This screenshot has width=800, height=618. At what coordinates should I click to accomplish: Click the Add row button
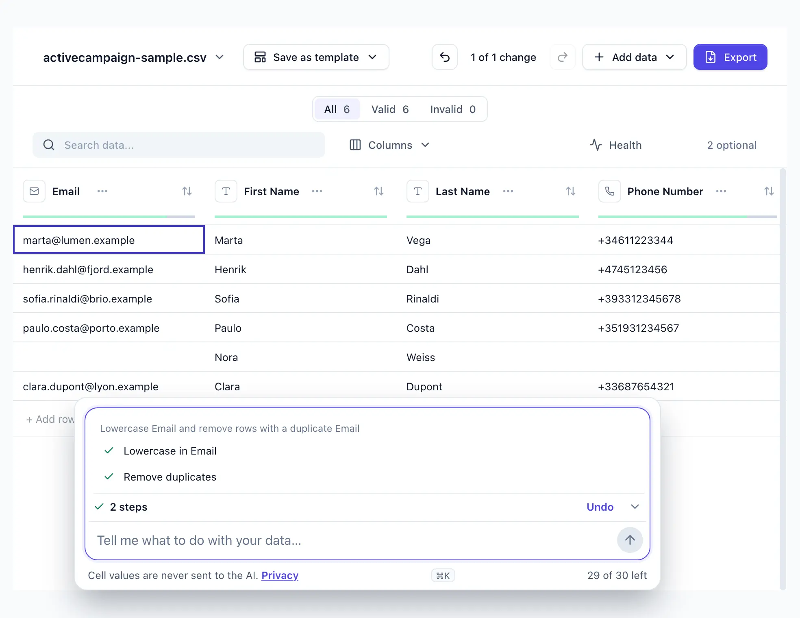tap(50, 419)
